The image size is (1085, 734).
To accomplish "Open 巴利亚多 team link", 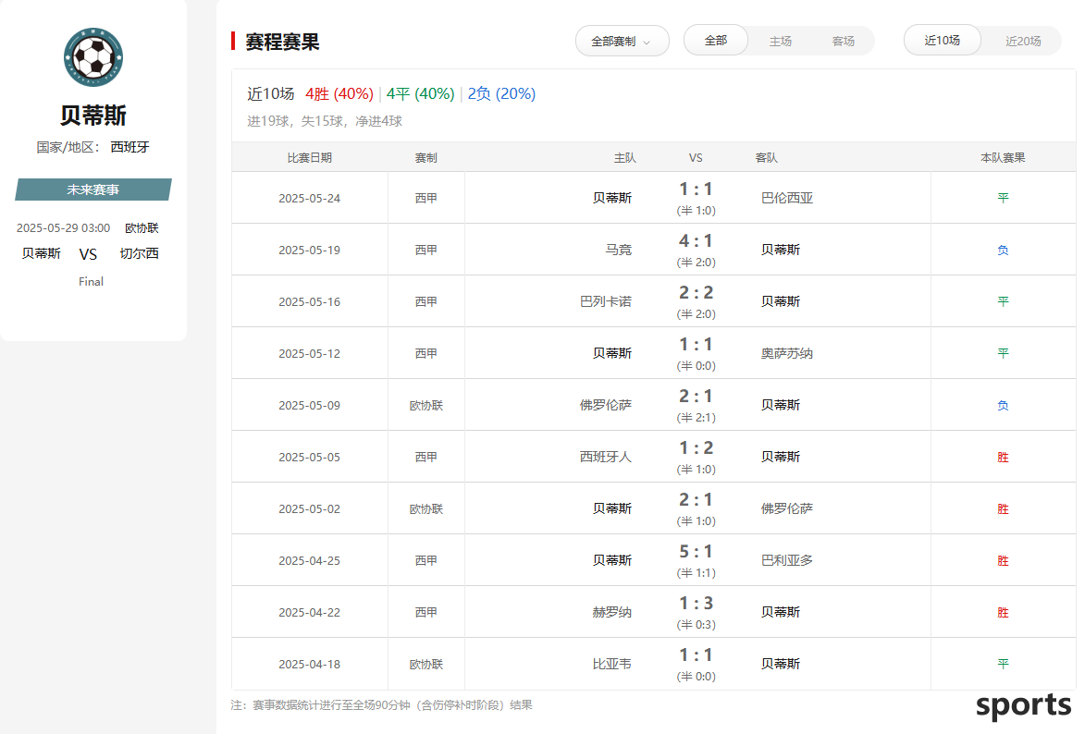I will tap(787, 560).
